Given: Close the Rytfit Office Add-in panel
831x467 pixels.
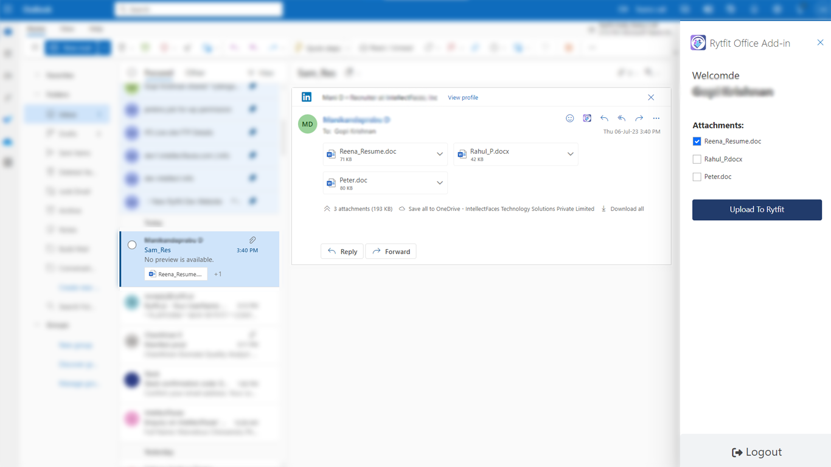Looking at the screenshot, I should (820, 43).
